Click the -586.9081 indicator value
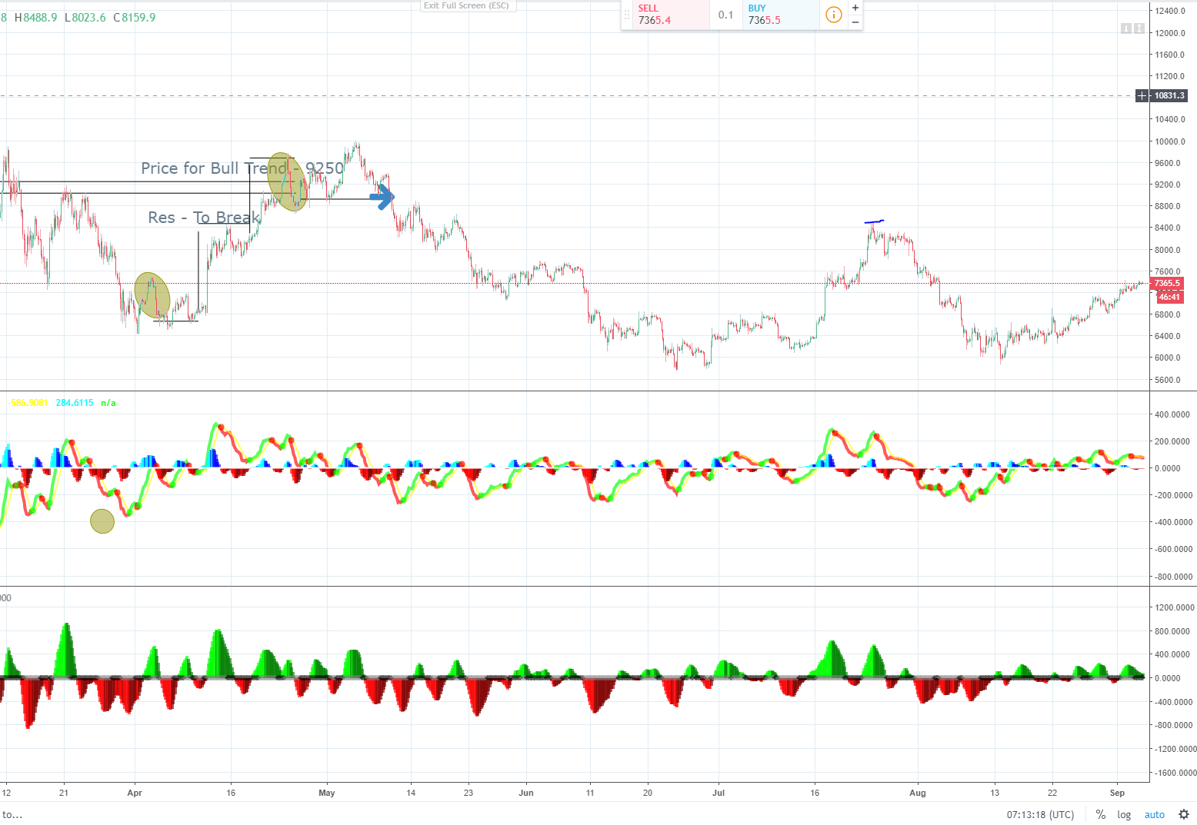 tap(28, 403)
